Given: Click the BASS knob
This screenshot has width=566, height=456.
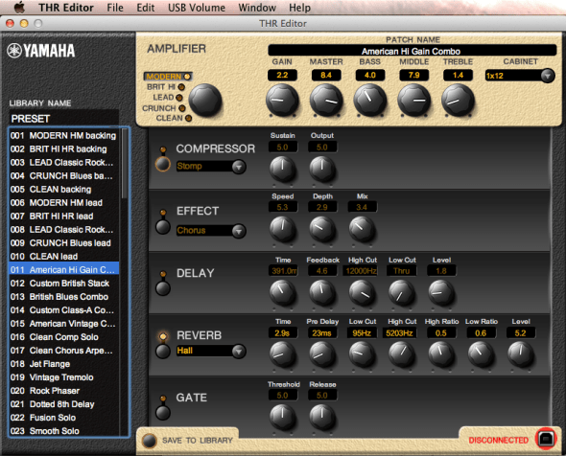Looking at the screenshot, I should pyautogui.click(x=369, y=101).
